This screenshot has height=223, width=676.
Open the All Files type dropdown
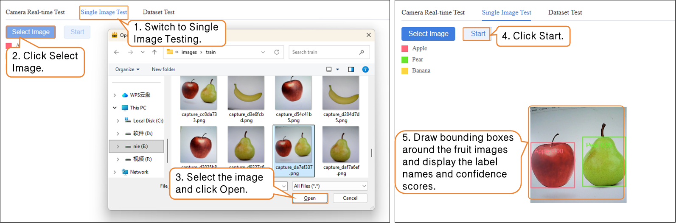pyautogui.click(x=330, y=186)
